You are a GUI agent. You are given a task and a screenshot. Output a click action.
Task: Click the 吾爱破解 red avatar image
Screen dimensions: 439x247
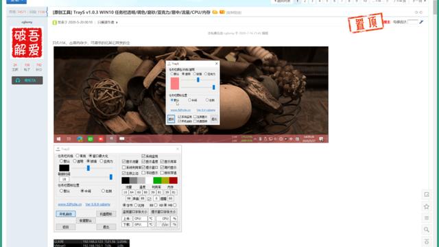pyautogui.click(x=27, y=43)
